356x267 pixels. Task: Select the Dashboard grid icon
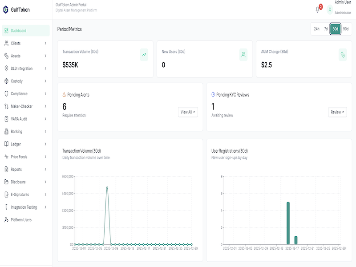(x=6, y=31)
